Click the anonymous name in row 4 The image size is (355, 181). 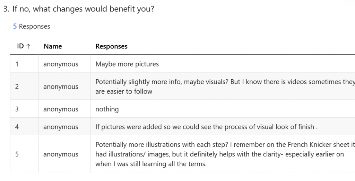[61, 127]
